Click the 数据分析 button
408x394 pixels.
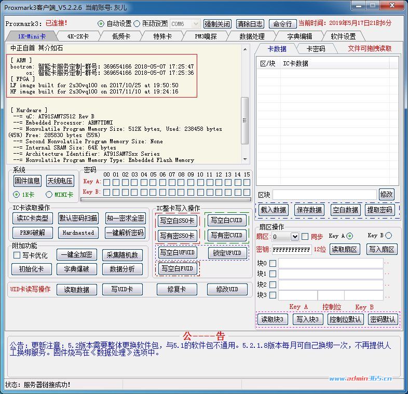[123, 269]
